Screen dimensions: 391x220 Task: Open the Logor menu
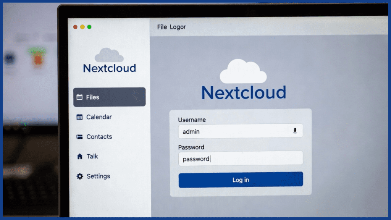tap(178, 27)
